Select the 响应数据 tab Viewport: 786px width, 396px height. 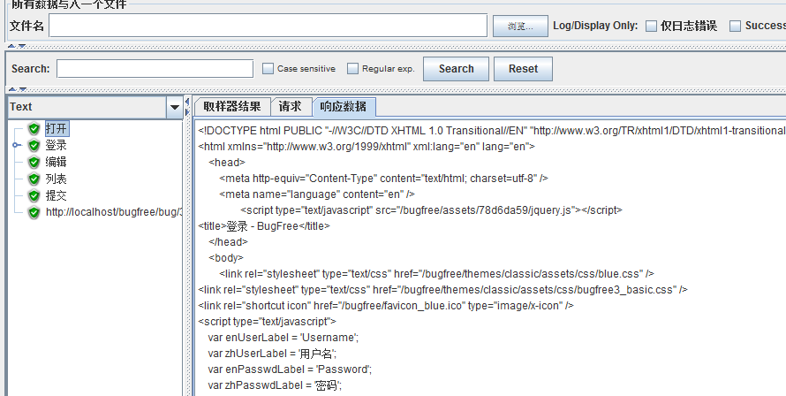[344, 106]
